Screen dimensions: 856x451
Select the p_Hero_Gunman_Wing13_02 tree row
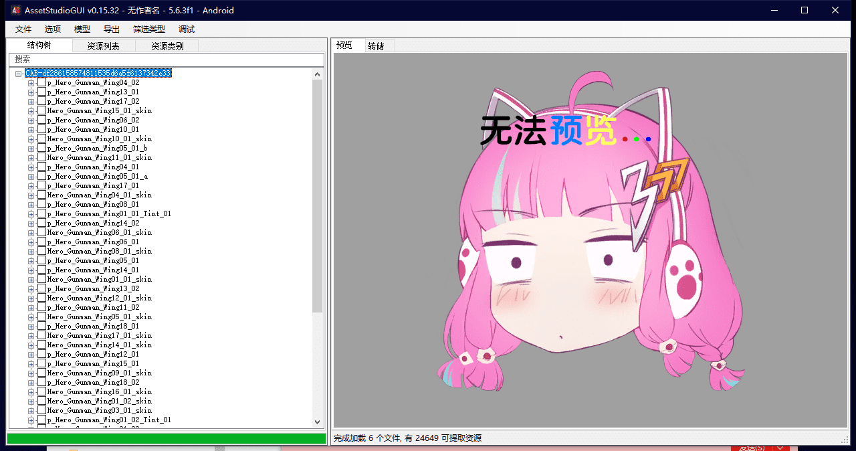point(93,289)
